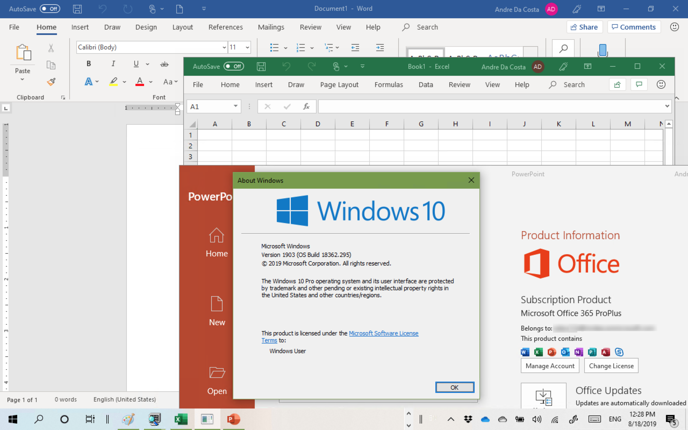Click the Change License button

(611, 366)
